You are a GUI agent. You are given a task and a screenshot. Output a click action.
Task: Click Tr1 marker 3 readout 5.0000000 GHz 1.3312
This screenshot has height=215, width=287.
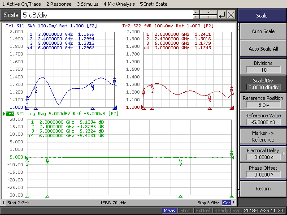pos(62,43)
